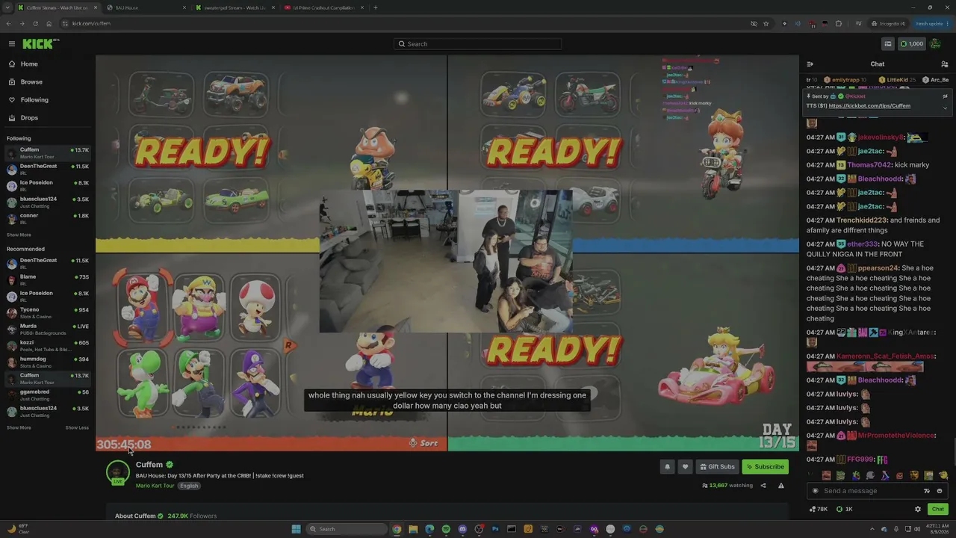Switch to the Prime Crashout Compilation tab

[325, 7]
